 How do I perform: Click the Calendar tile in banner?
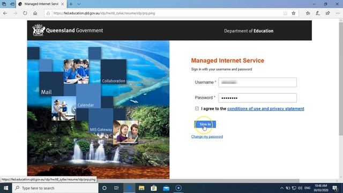click(88, 96)
